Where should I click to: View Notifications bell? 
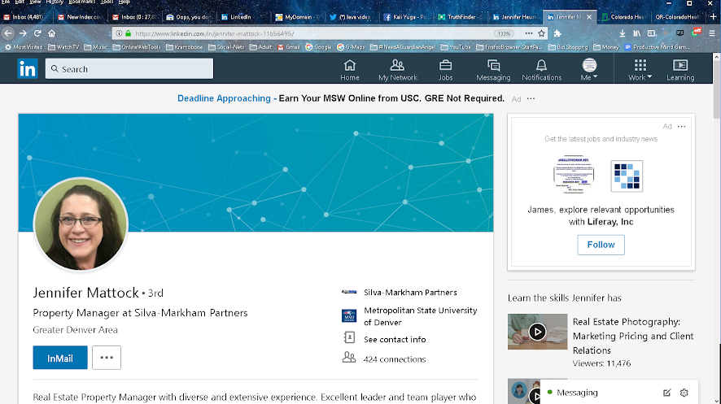pos(542,70)
